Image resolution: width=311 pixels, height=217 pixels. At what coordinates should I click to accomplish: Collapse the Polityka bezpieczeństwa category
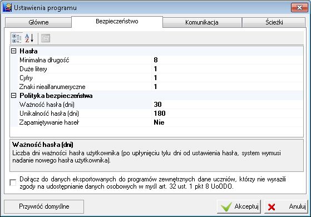pos(13,96)
